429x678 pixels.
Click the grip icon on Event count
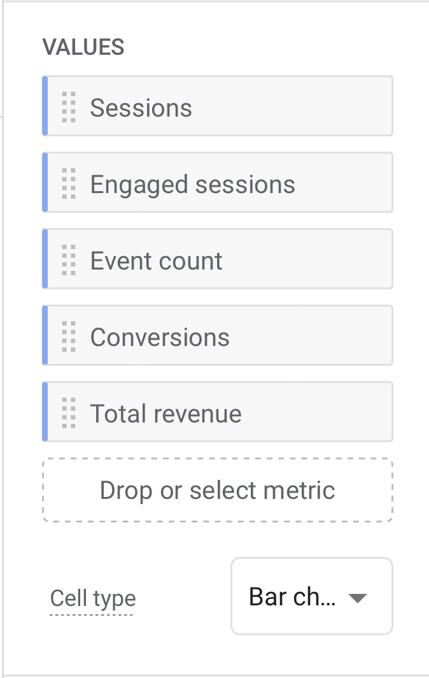coord(69,259)
